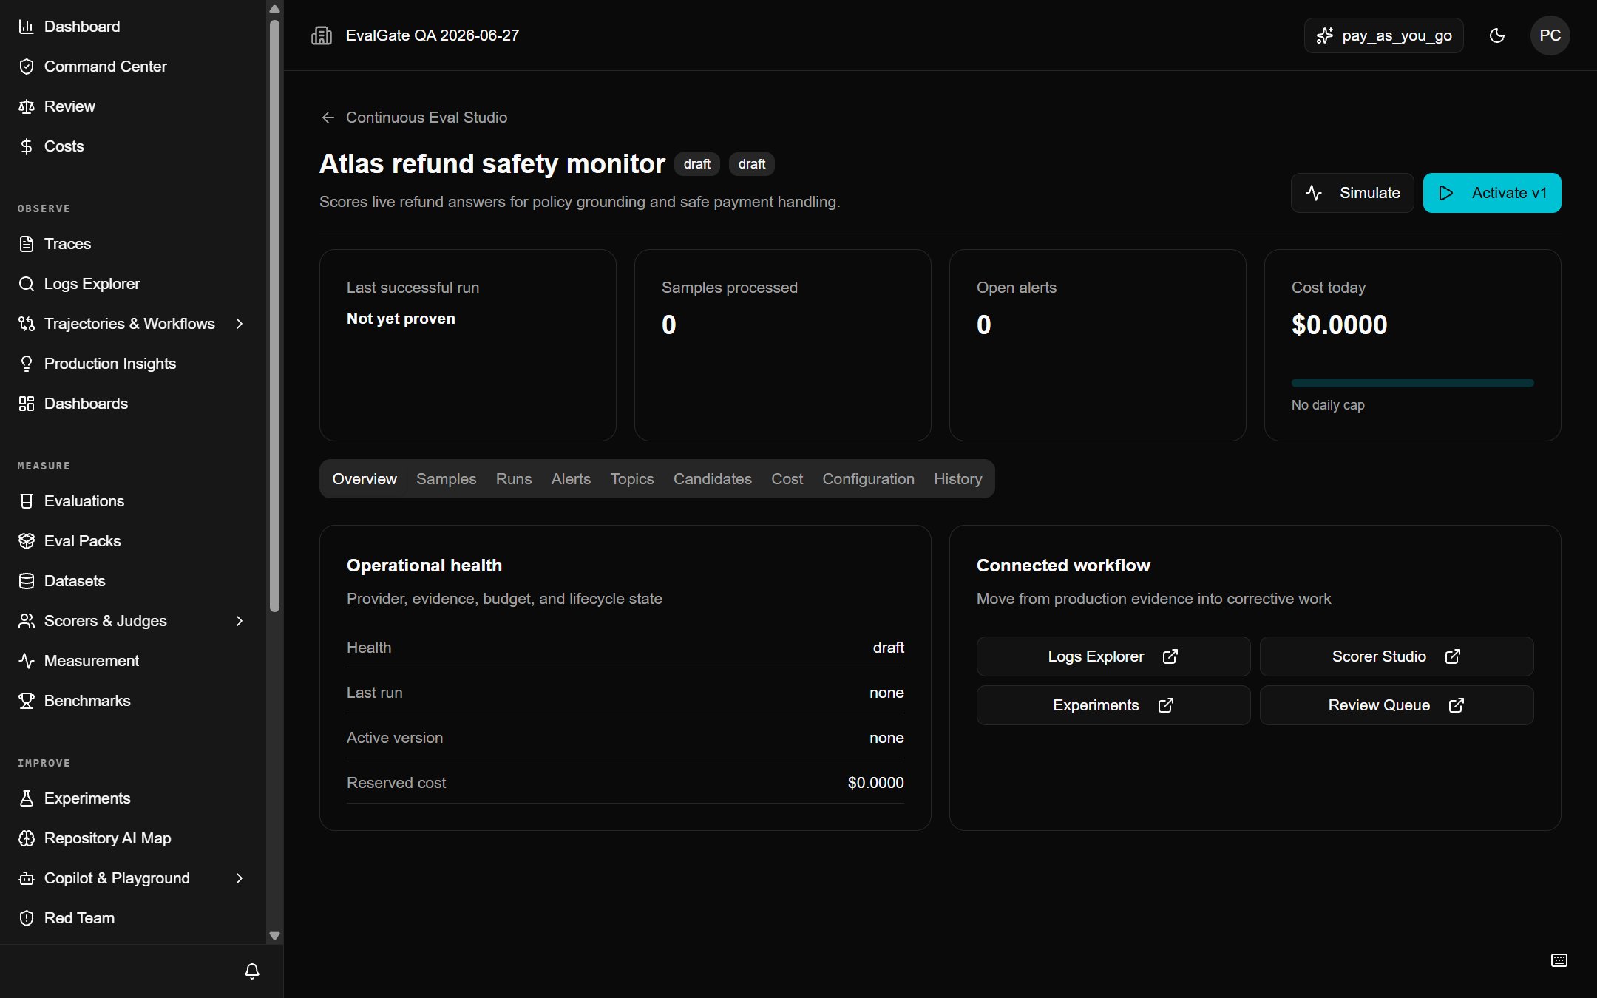Click the 'No daily cap' label
The image size is (1597, 998).
coord(1328,405)
